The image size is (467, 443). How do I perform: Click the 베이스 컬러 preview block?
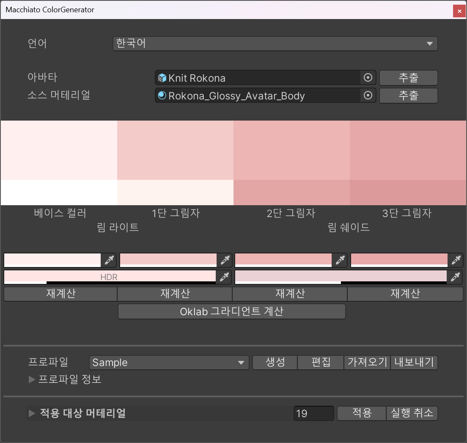coord(59,150)
